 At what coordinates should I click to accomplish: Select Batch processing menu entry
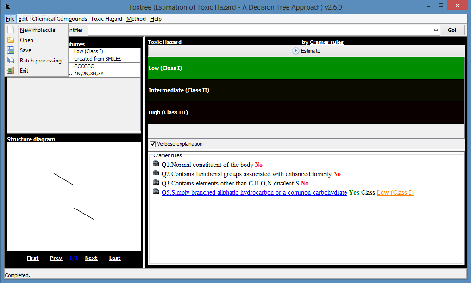[41, 61]
